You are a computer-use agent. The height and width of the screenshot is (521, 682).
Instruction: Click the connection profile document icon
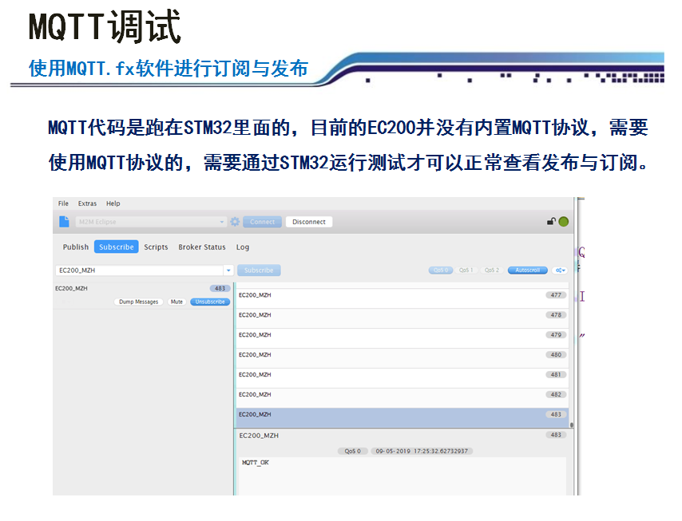click(64, 222)
